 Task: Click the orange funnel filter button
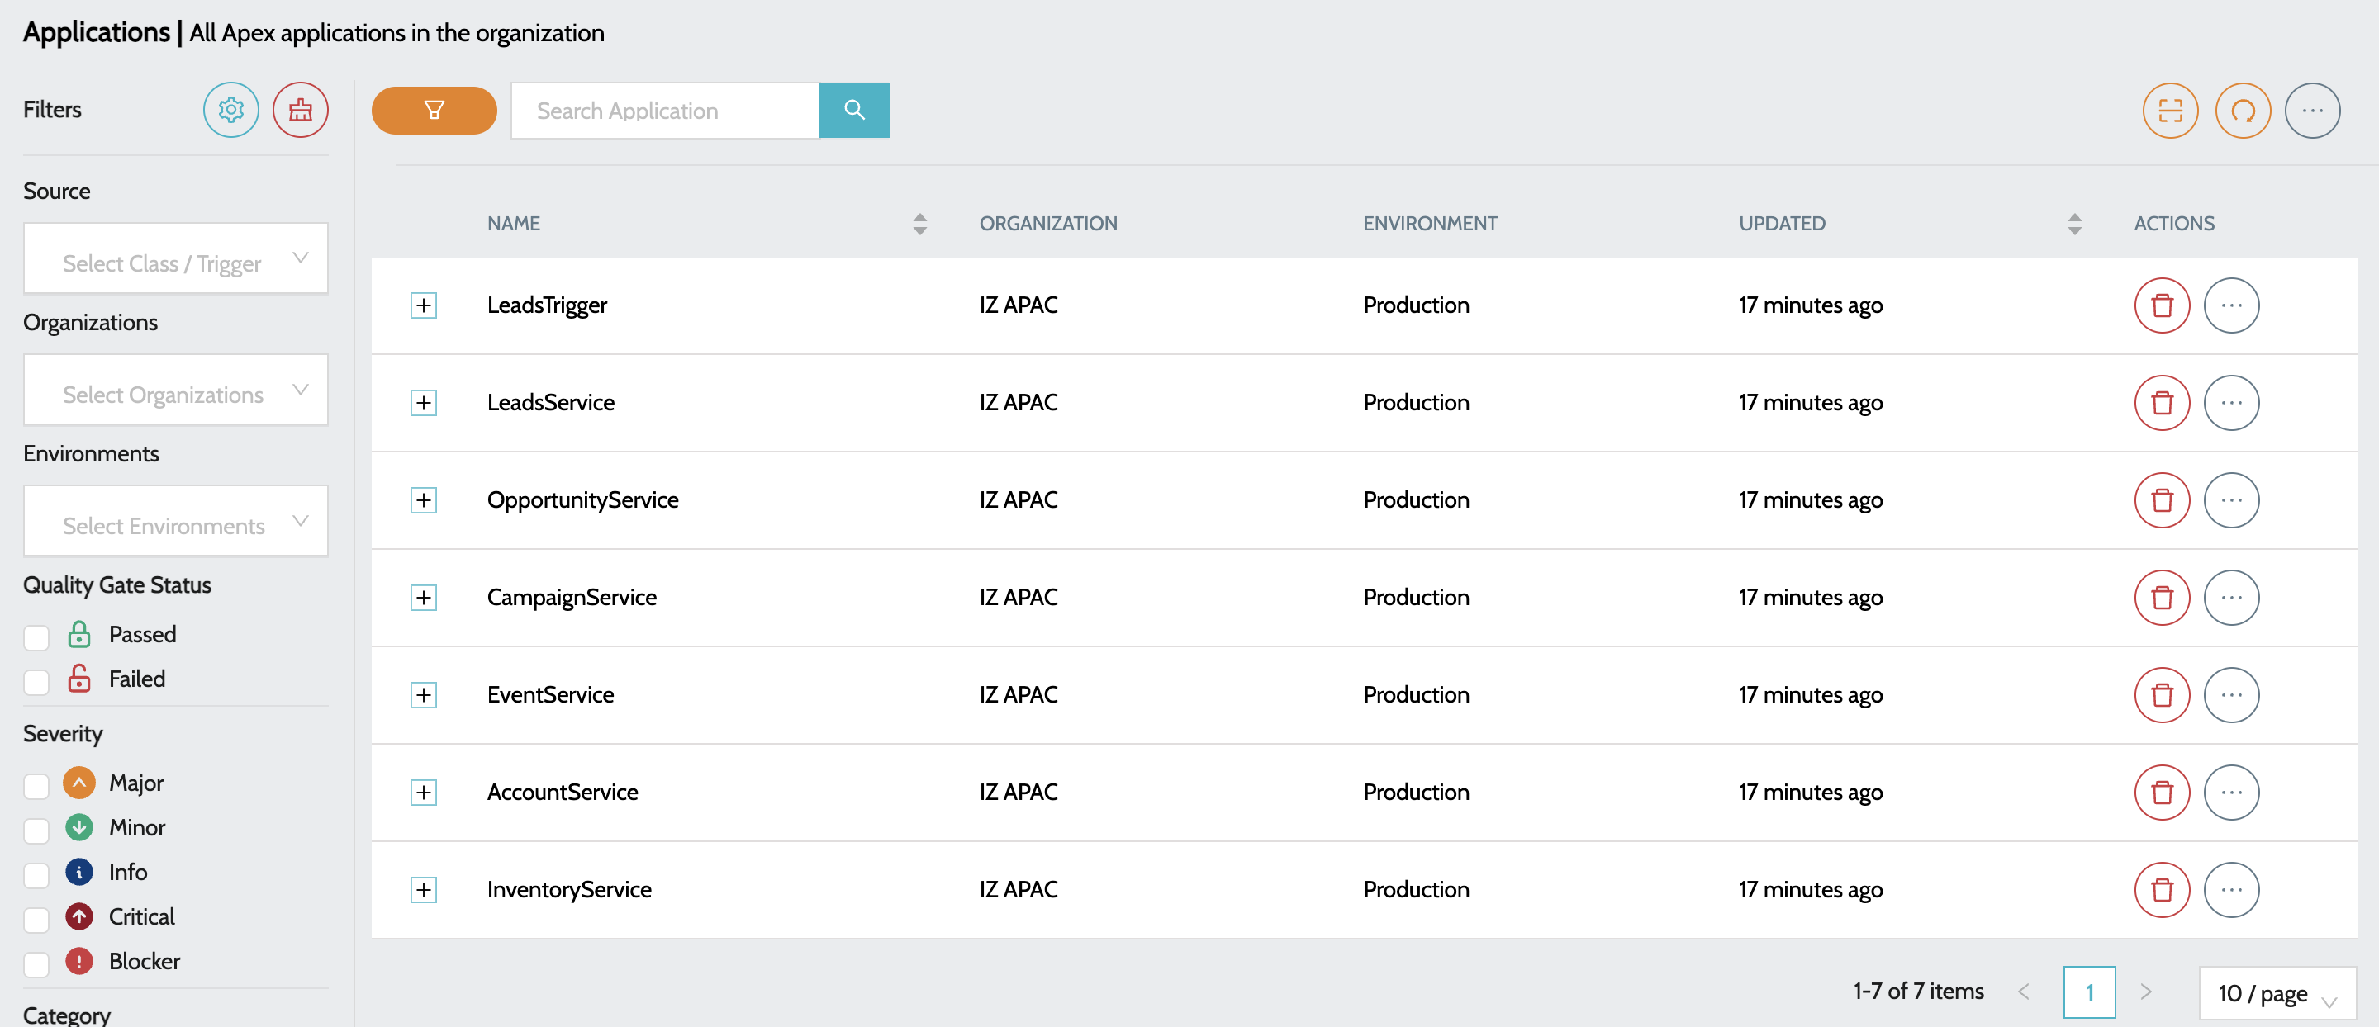pos(434,111)
